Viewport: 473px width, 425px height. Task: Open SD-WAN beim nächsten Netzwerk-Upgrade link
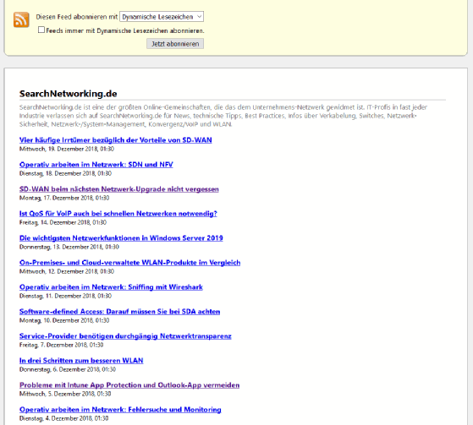(119, 189)
